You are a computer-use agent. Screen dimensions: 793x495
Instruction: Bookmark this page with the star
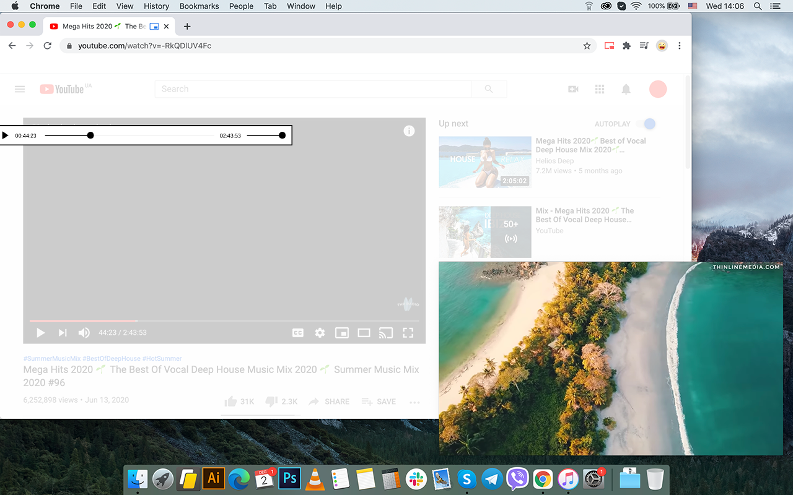pos(587,45)
